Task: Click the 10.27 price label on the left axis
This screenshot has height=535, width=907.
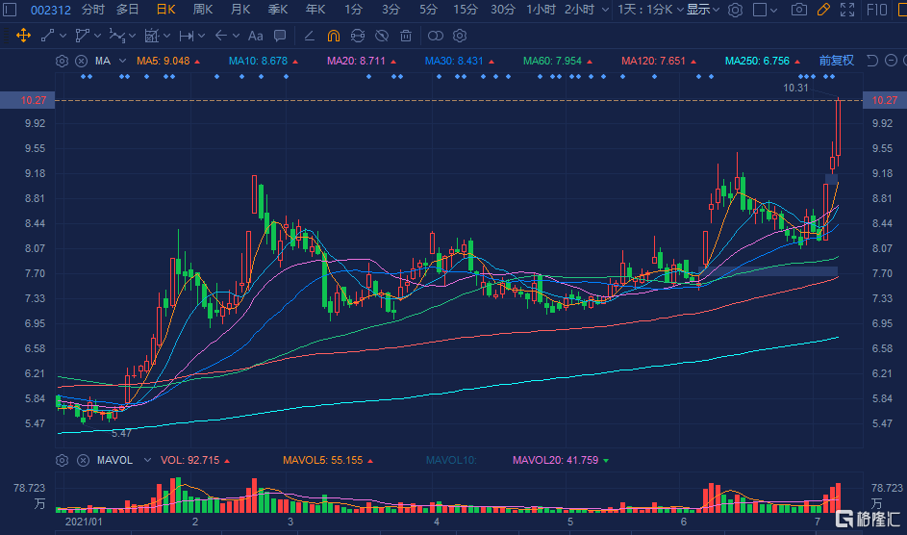Action: coord(27,100)
